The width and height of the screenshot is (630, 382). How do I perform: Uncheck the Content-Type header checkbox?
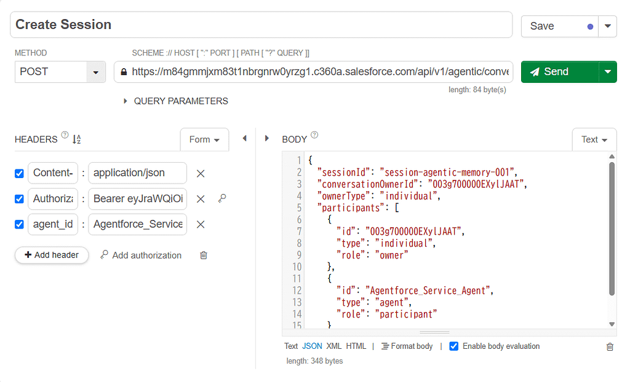19,173
